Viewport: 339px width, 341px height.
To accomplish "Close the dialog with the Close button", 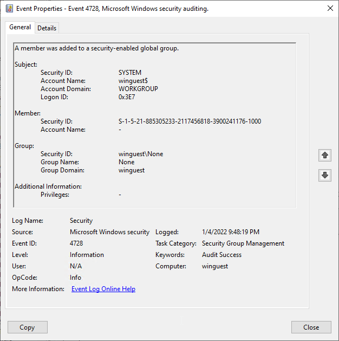I will [311, 327].
